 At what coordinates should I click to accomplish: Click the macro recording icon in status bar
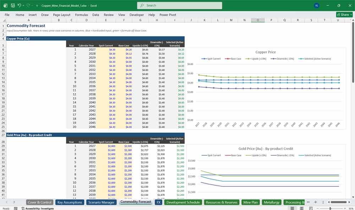tap(16, 209)
